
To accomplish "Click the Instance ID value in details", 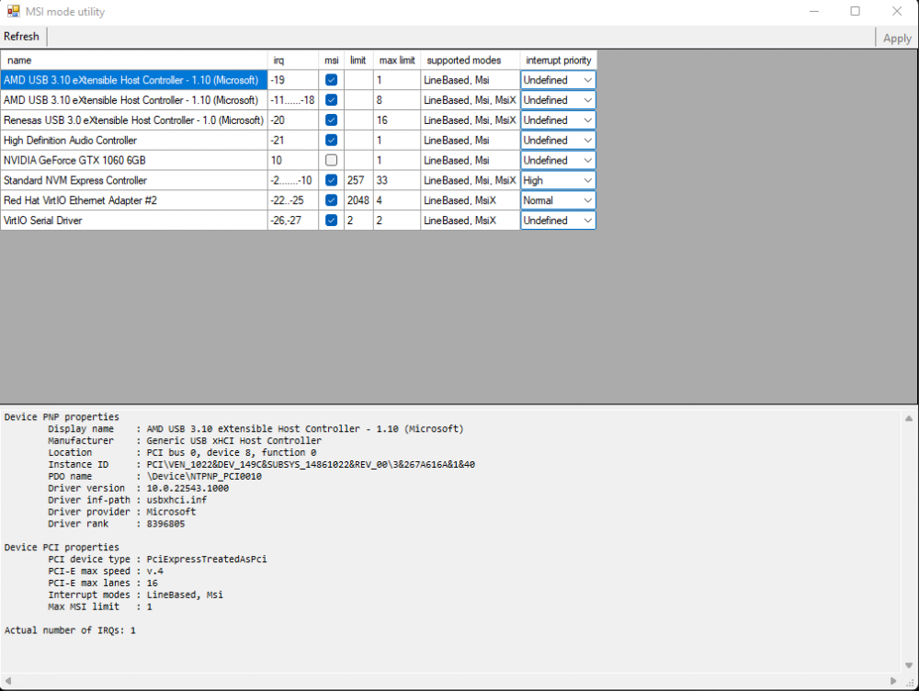I will click(311, 464).
